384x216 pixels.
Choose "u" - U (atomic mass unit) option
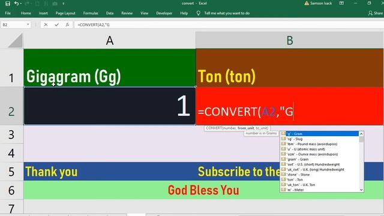pyautogui.click(x=320, y=149)
